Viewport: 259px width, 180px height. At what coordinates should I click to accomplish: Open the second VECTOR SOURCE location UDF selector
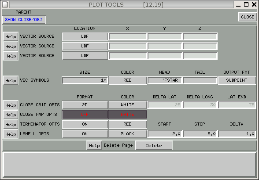[85, 46]
